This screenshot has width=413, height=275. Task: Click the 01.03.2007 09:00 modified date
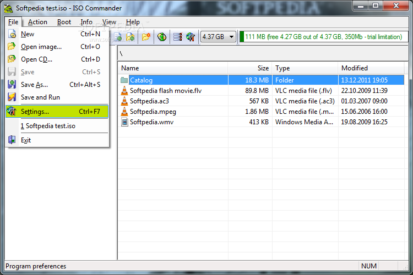[x=364, y=101]
